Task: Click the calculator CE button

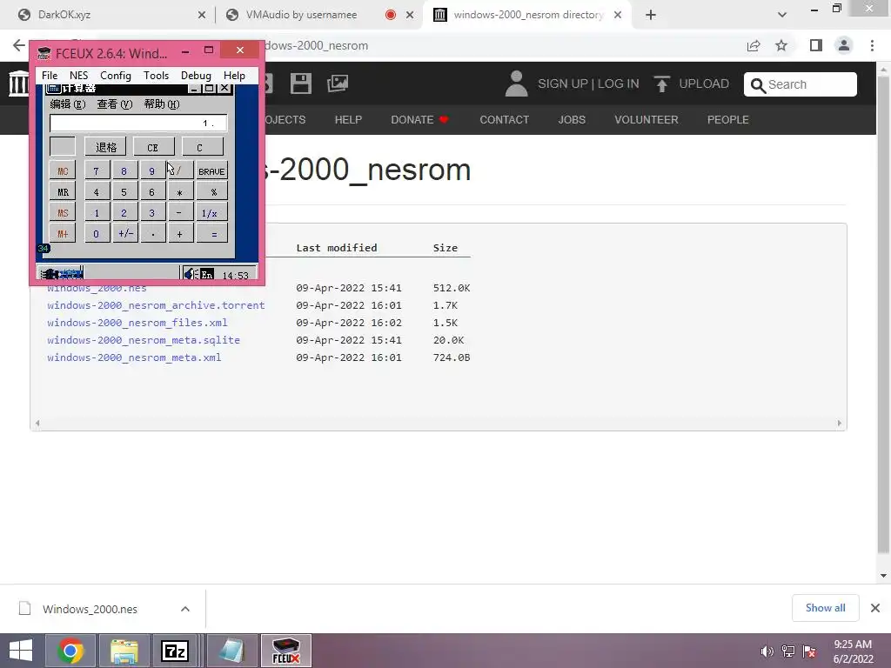Action: [153, 147]
